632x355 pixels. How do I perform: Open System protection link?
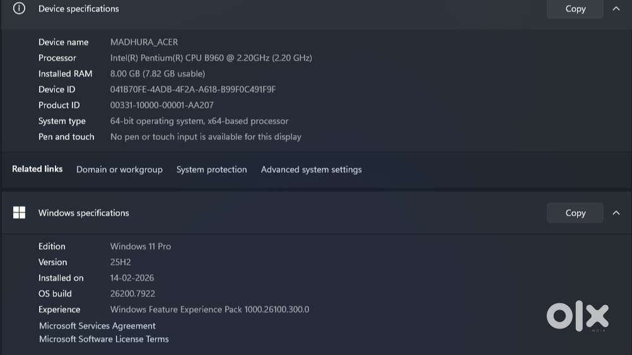(212, 170)
